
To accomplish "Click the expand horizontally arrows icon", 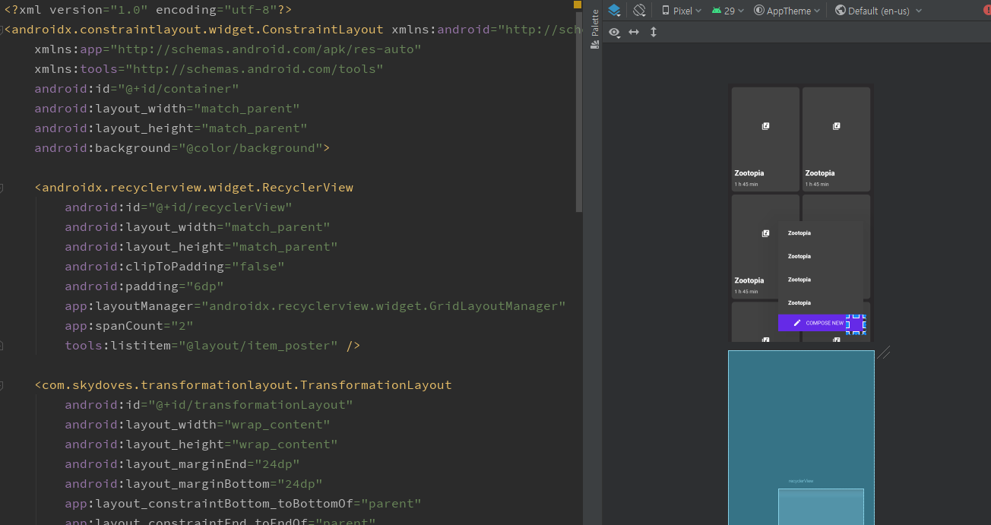I will (x=634, y=32).
